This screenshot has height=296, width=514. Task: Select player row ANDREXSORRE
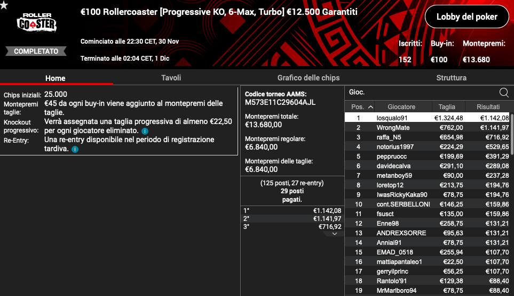(x=427, y=233)
